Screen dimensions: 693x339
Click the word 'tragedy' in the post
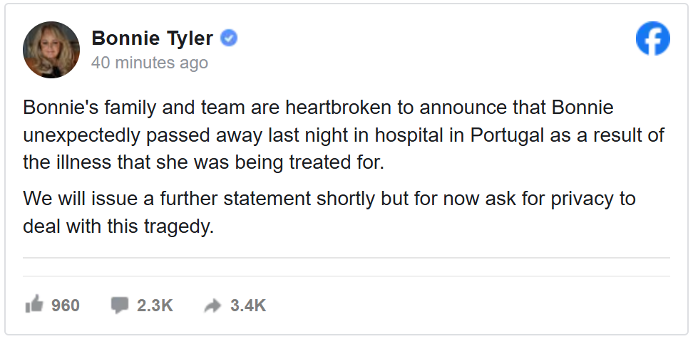(x=178, y=228)
